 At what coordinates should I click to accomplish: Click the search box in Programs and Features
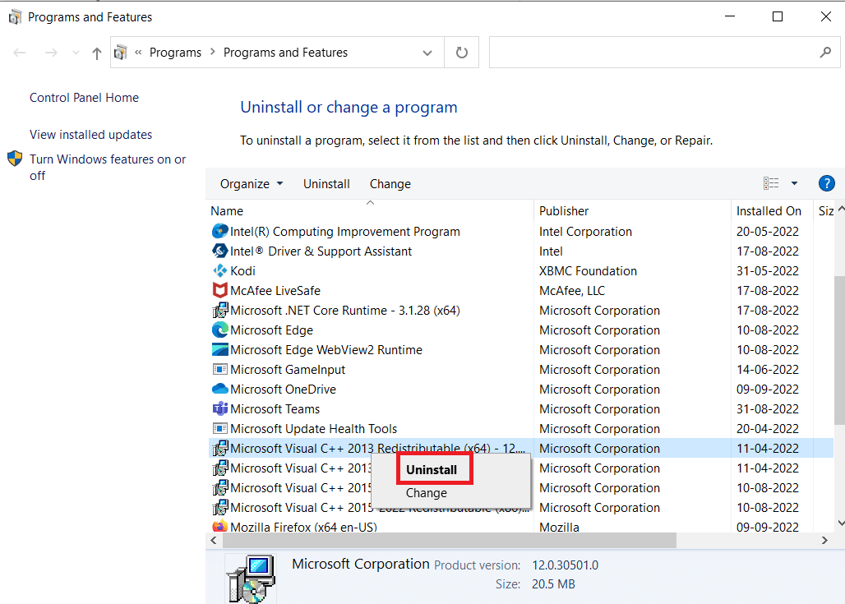click(653, 53)
